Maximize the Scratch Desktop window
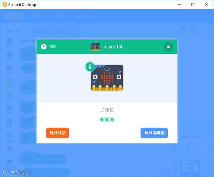The height and width of the screenshot is (177, 214). pyautogui.click(x=193, y=5)
